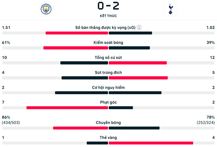Click the 78% (252/324) passing value
217x147 pixels.
pyautogui.click(x=206, y=120)
